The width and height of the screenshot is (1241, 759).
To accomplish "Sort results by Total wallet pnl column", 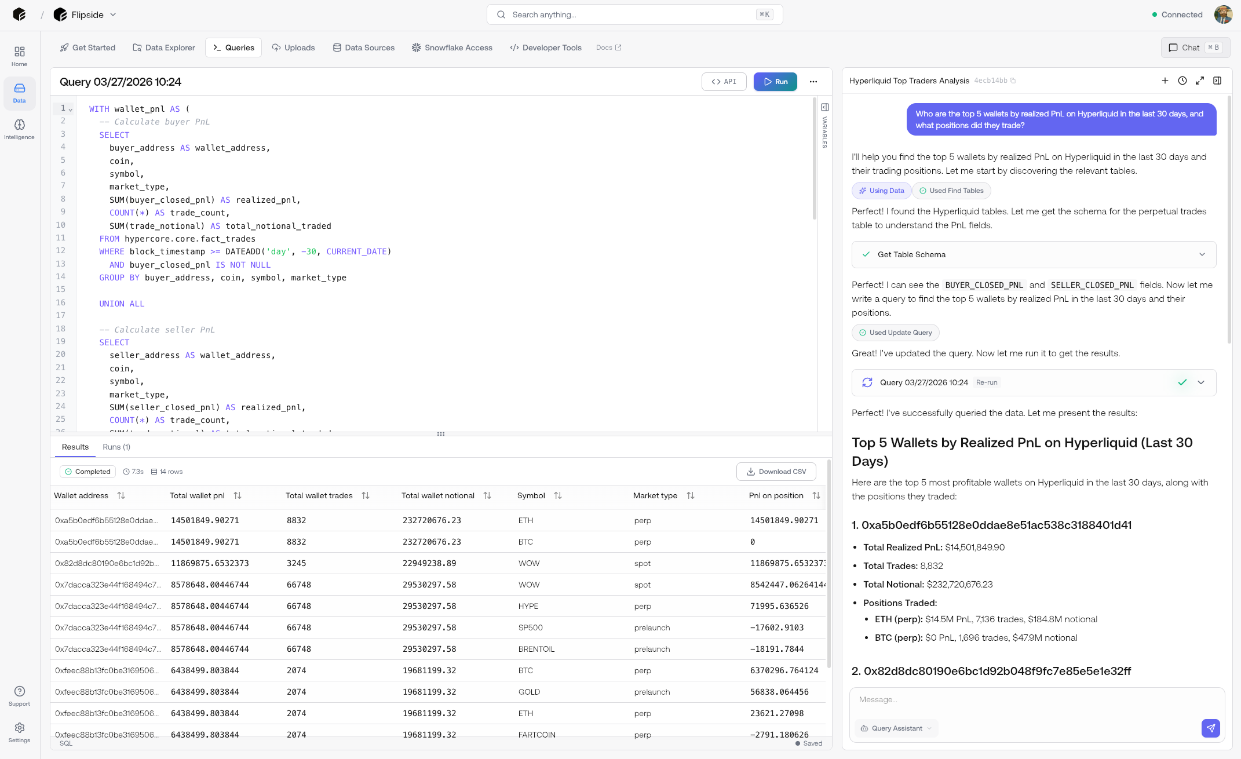I will coord(238,495).
